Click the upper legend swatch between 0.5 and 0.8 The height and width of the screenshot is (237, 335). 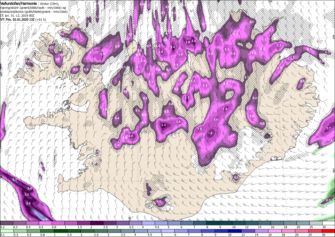pyautogui.click(x=45, y=223)
